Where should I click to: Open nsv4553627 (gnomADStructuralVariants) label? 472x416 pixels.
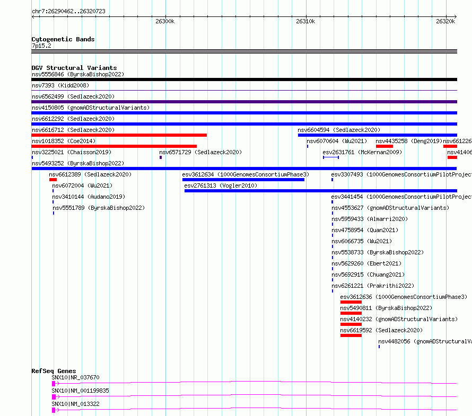click(x=390, y=208)
